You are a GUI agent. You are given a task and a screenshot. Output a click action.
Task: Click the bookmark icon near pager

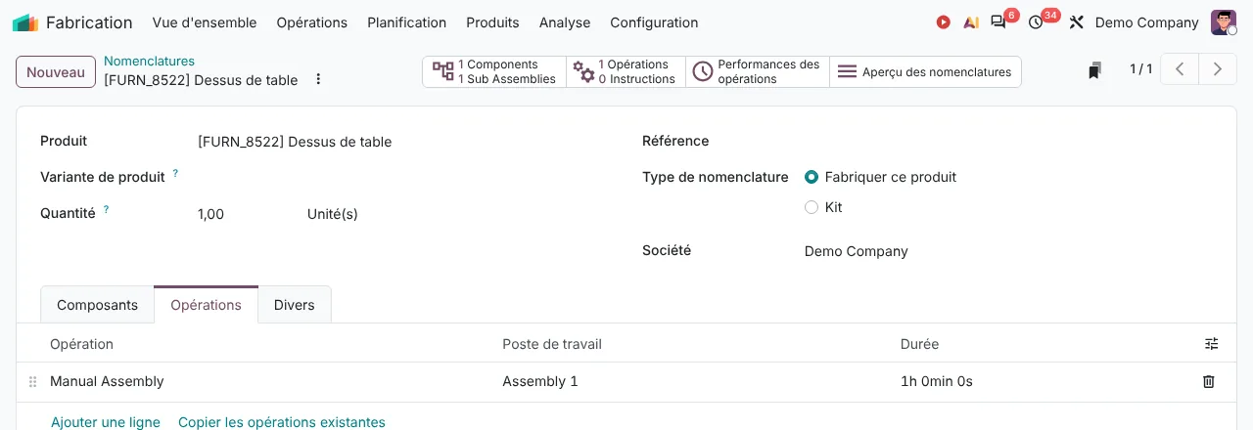[1095, 70]
